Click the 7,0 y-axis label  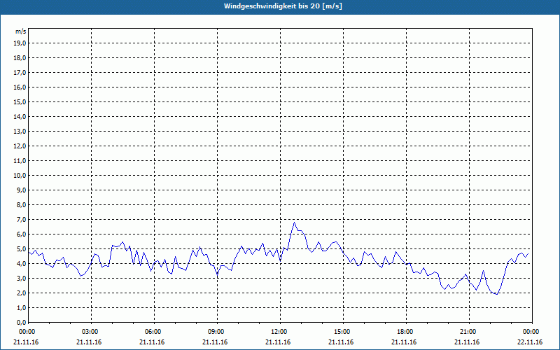tap(21, 220)
